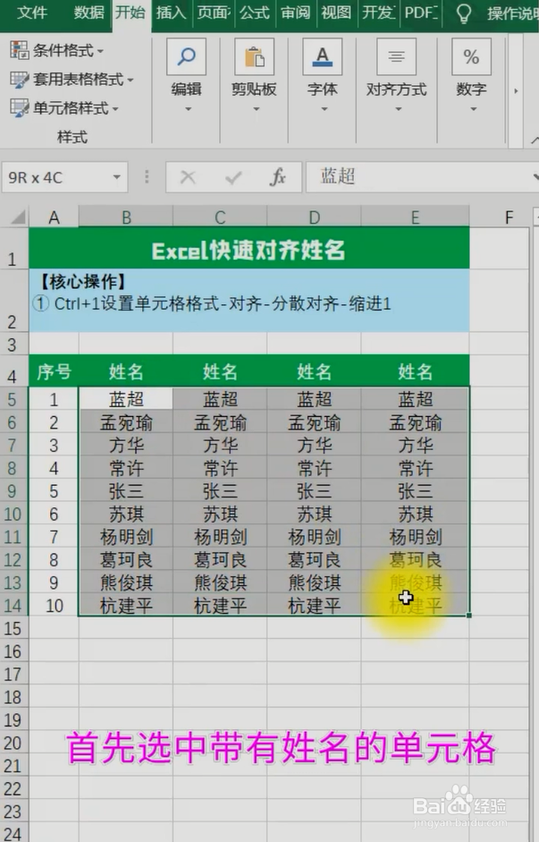
Task: Click the lightbulb tell-me icon
Action: click(463, 13)
